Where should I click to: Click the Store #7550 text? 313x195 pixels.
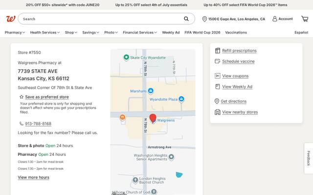click(29, 53)
